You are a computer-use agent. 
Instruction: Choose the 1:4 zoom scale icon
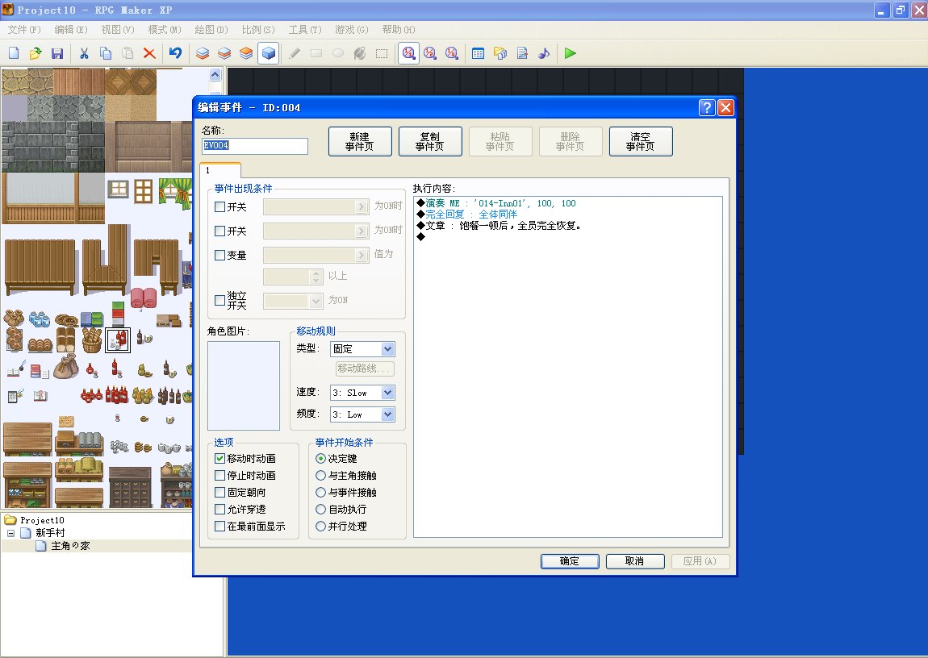[452, 53]
